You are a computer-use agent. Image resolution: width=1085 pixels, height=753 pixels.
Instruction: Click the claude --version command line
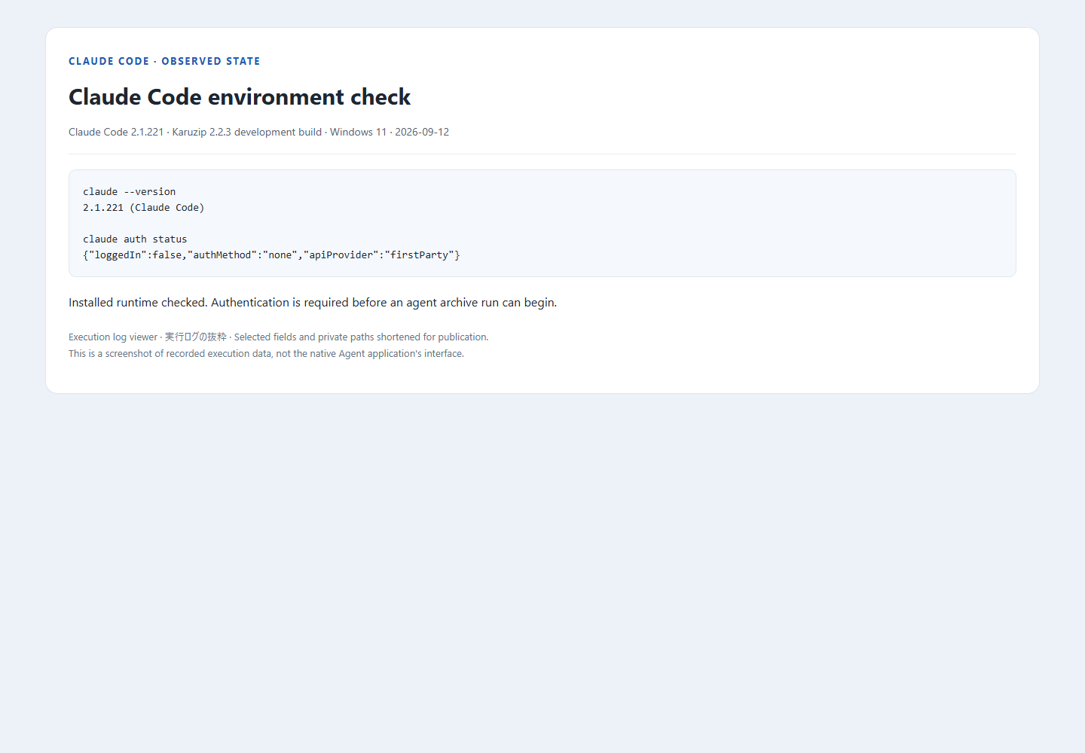click(130, 192)
